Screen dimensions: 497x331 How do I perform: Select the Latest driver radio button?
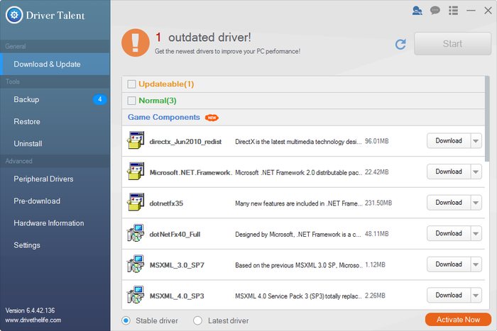(x=198, y=320)
